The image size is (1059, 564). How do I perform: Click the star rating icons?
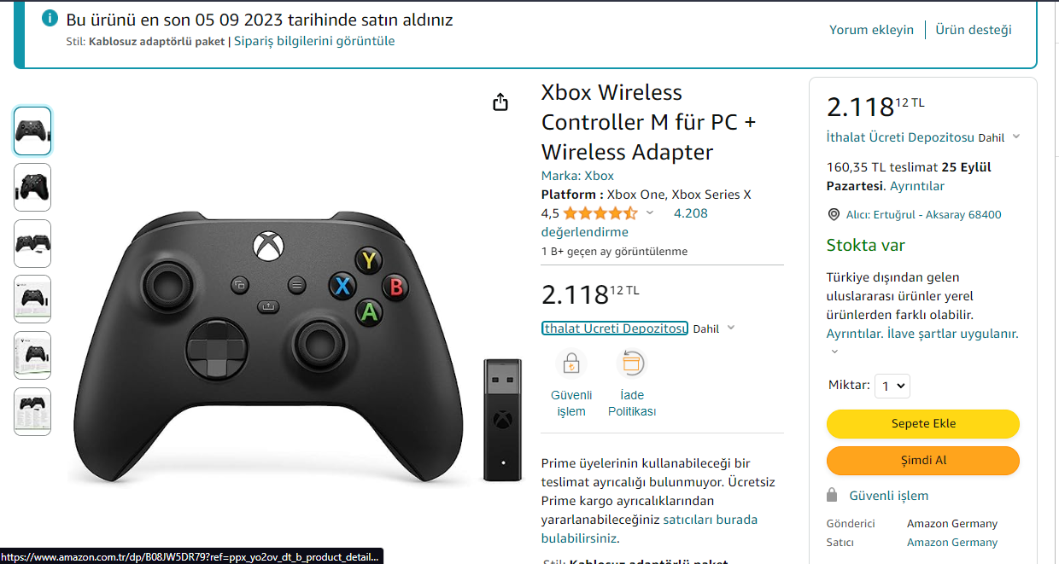click(600, 213)
